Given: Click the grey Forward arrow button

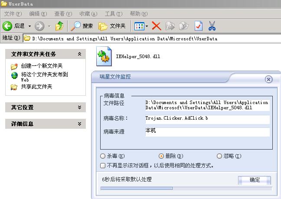Looking at the screenshot, I should point(39,26).
